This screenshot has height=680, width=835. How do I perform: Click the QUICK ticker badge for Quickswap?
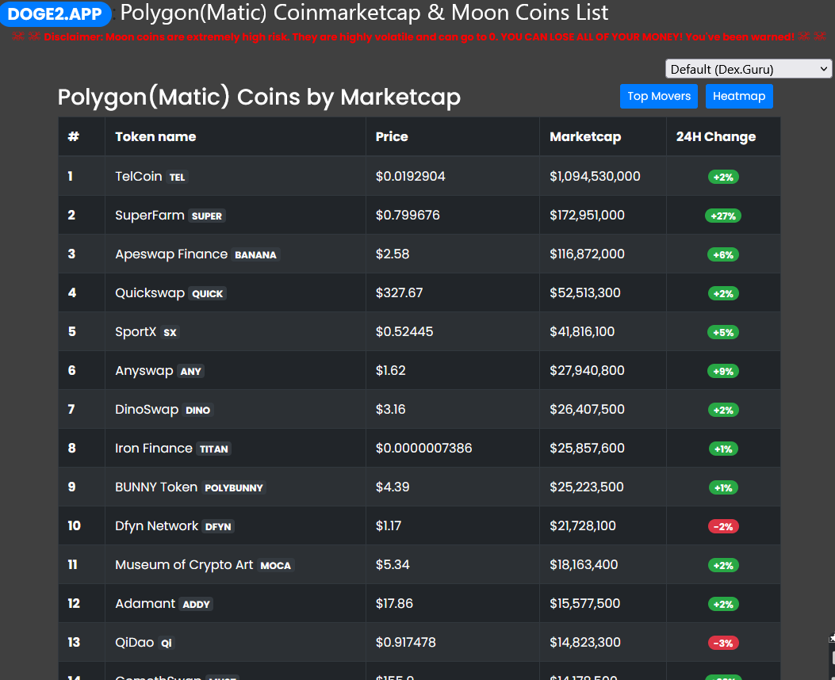207,293
